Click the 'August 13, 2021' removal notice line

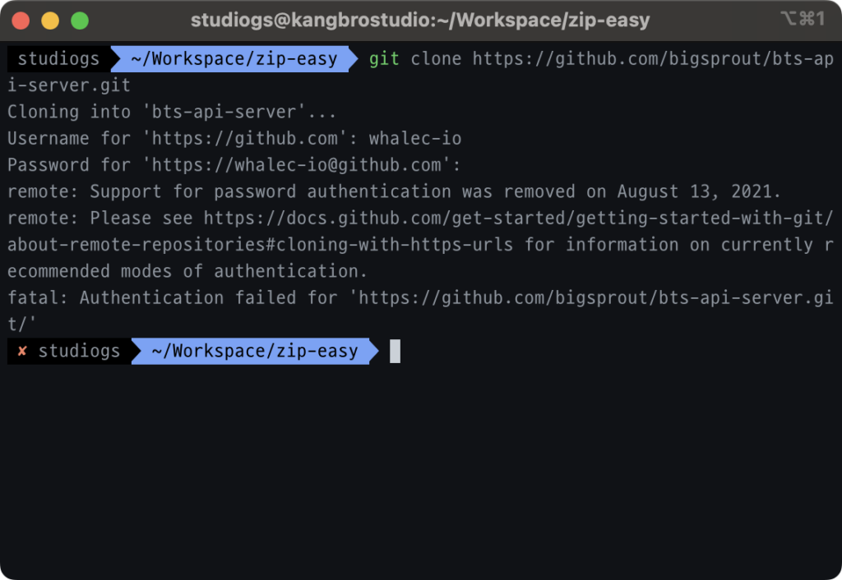pyautogui.click(x=394, y=191)
